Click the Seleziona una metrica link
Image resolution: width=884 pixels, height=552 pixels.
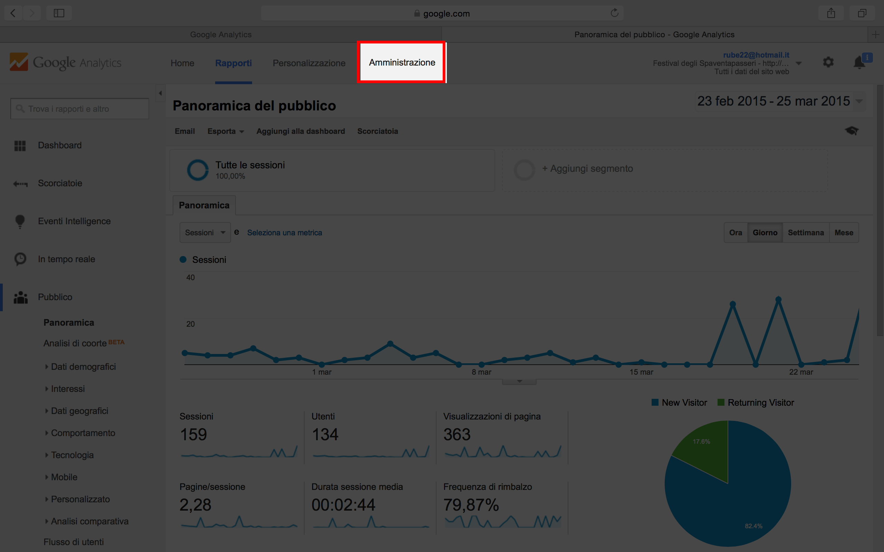pyautogui.click(x=284, y=233)
